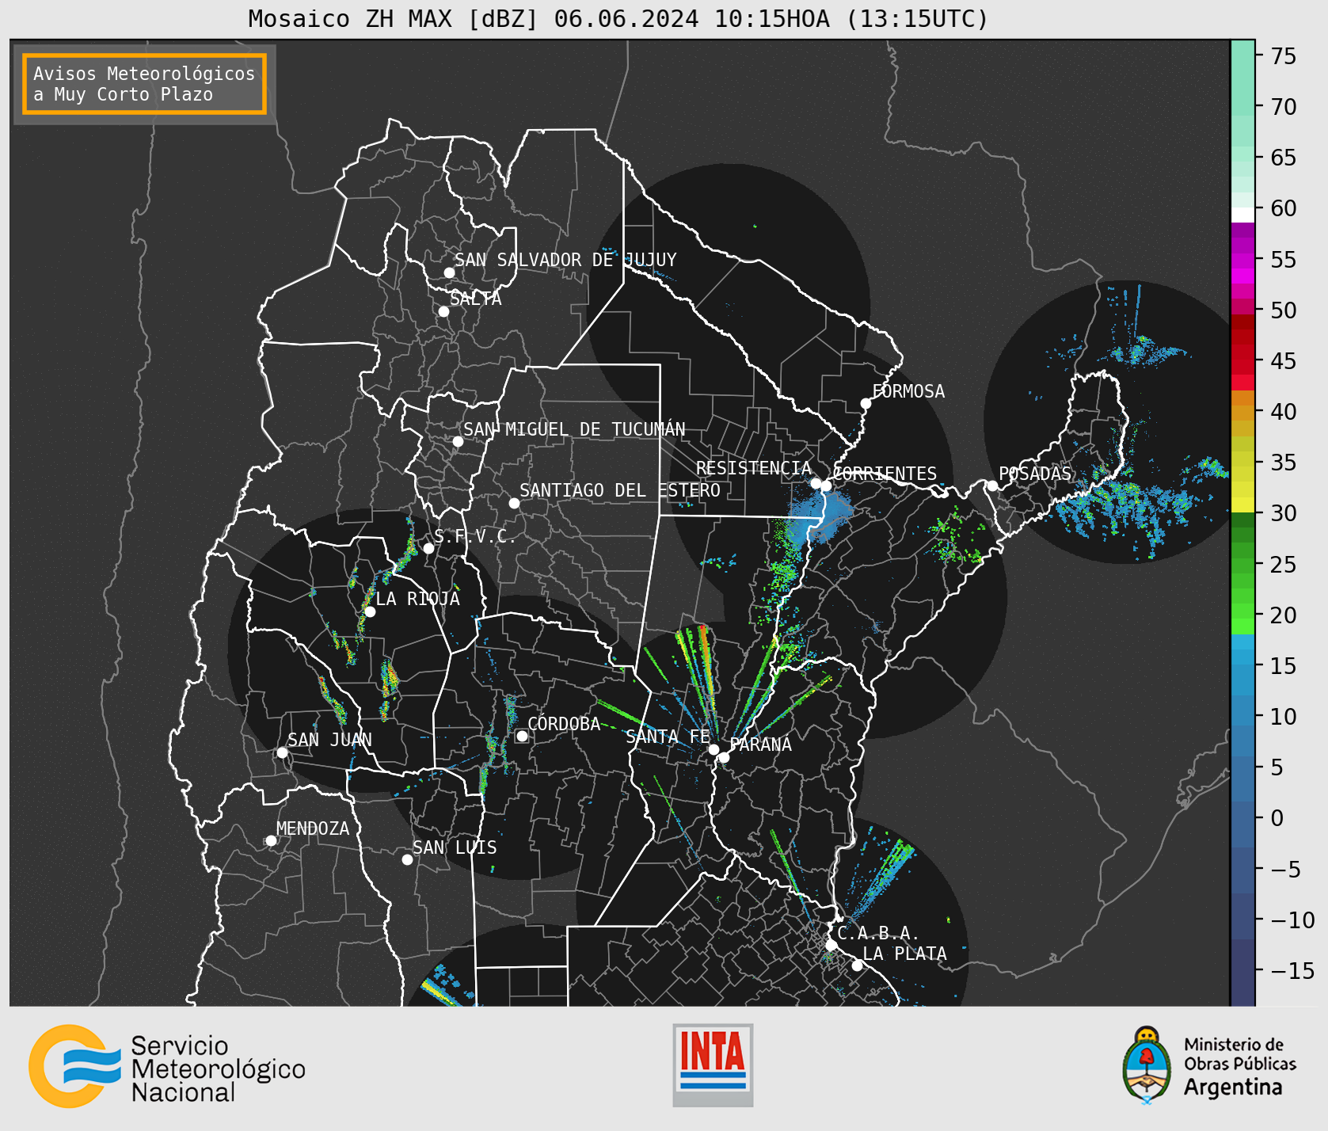Image resolution: width=1328 pixels, height=1131 pixels.
Task: Click the Servicio Meteorológico Nacional logo
Action: point(167,1067)
